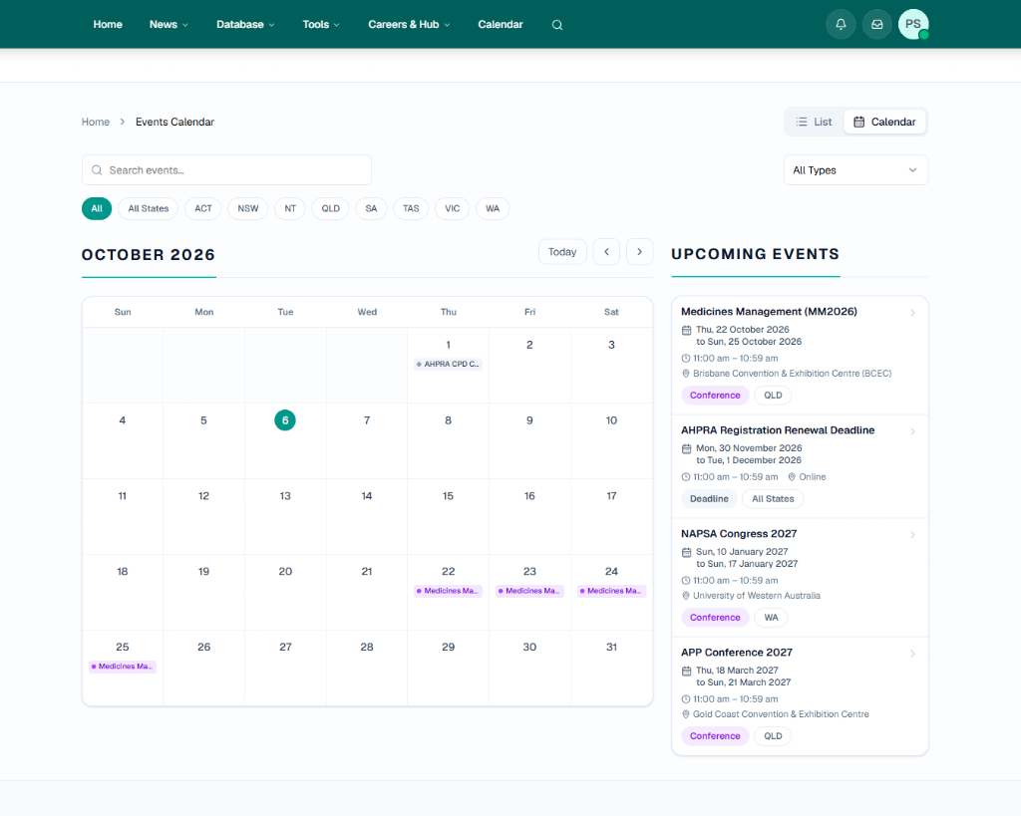
Task: Open Medicines Ma.. event on October 25
Action: [123, 667]
